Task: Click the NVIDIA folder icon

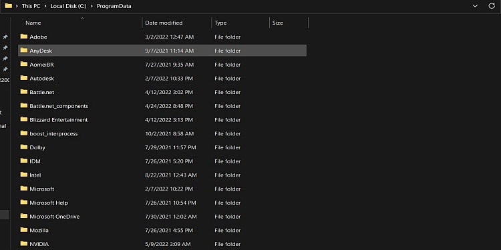Action: 24,243
